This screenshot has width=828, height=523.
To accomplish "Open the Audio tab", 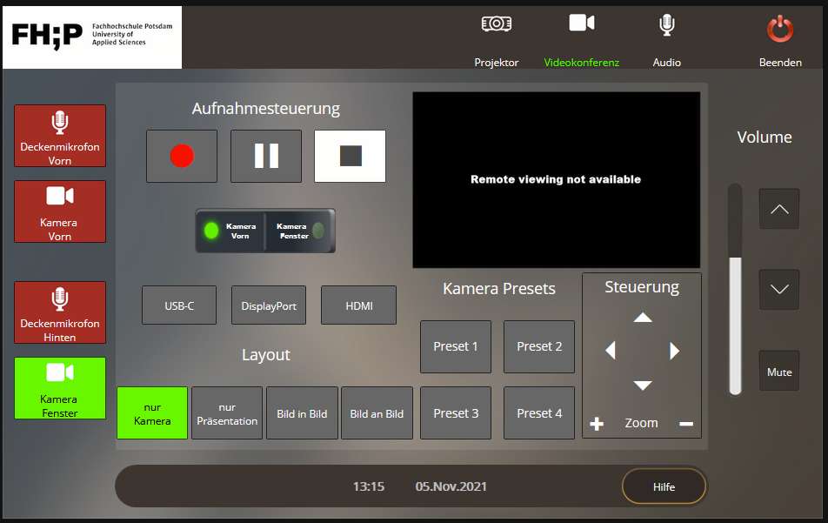I will pos(667,39).
